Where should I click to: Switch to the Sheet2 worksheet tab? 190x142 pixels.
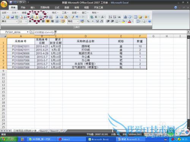(43, 131)
